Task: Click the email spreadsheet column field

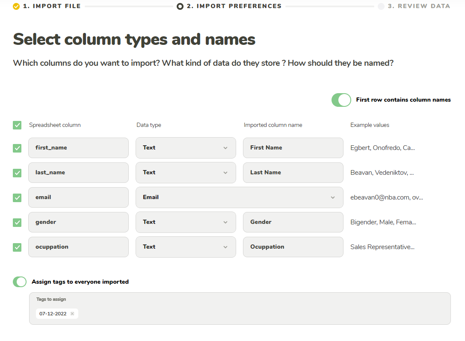Action: [x=78, y=197]
